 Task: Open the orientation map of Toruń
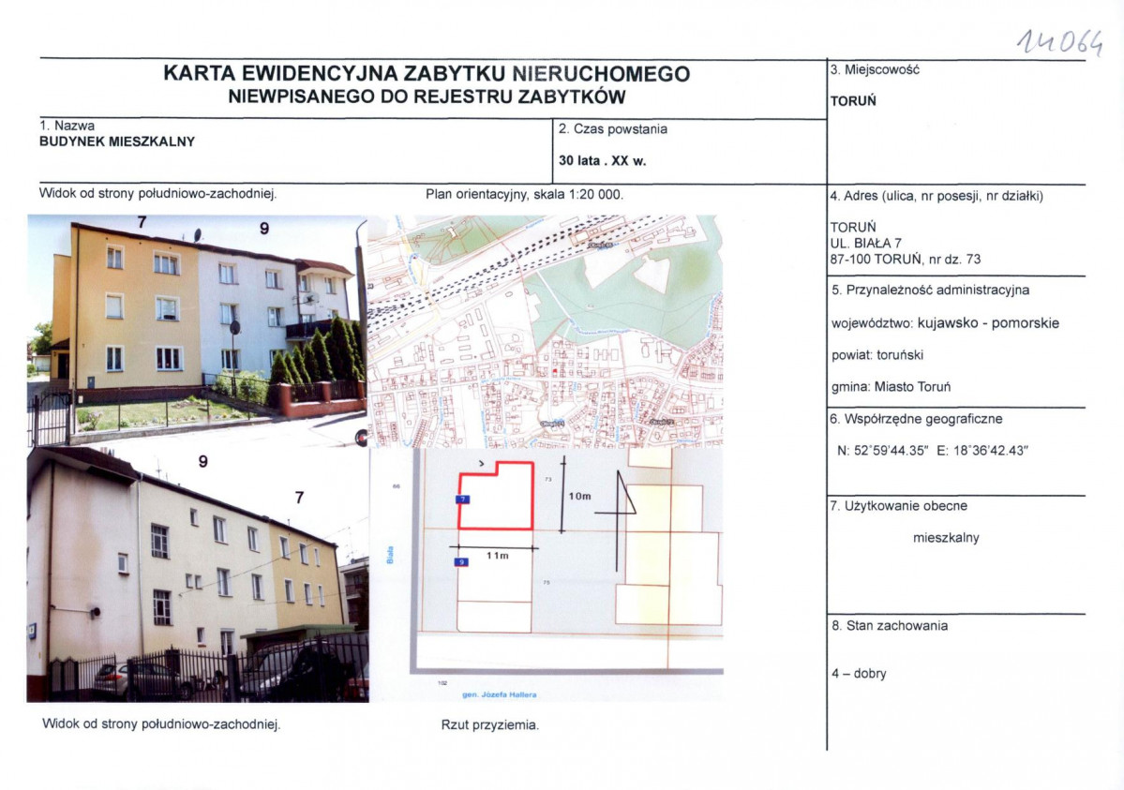[545, 331]
